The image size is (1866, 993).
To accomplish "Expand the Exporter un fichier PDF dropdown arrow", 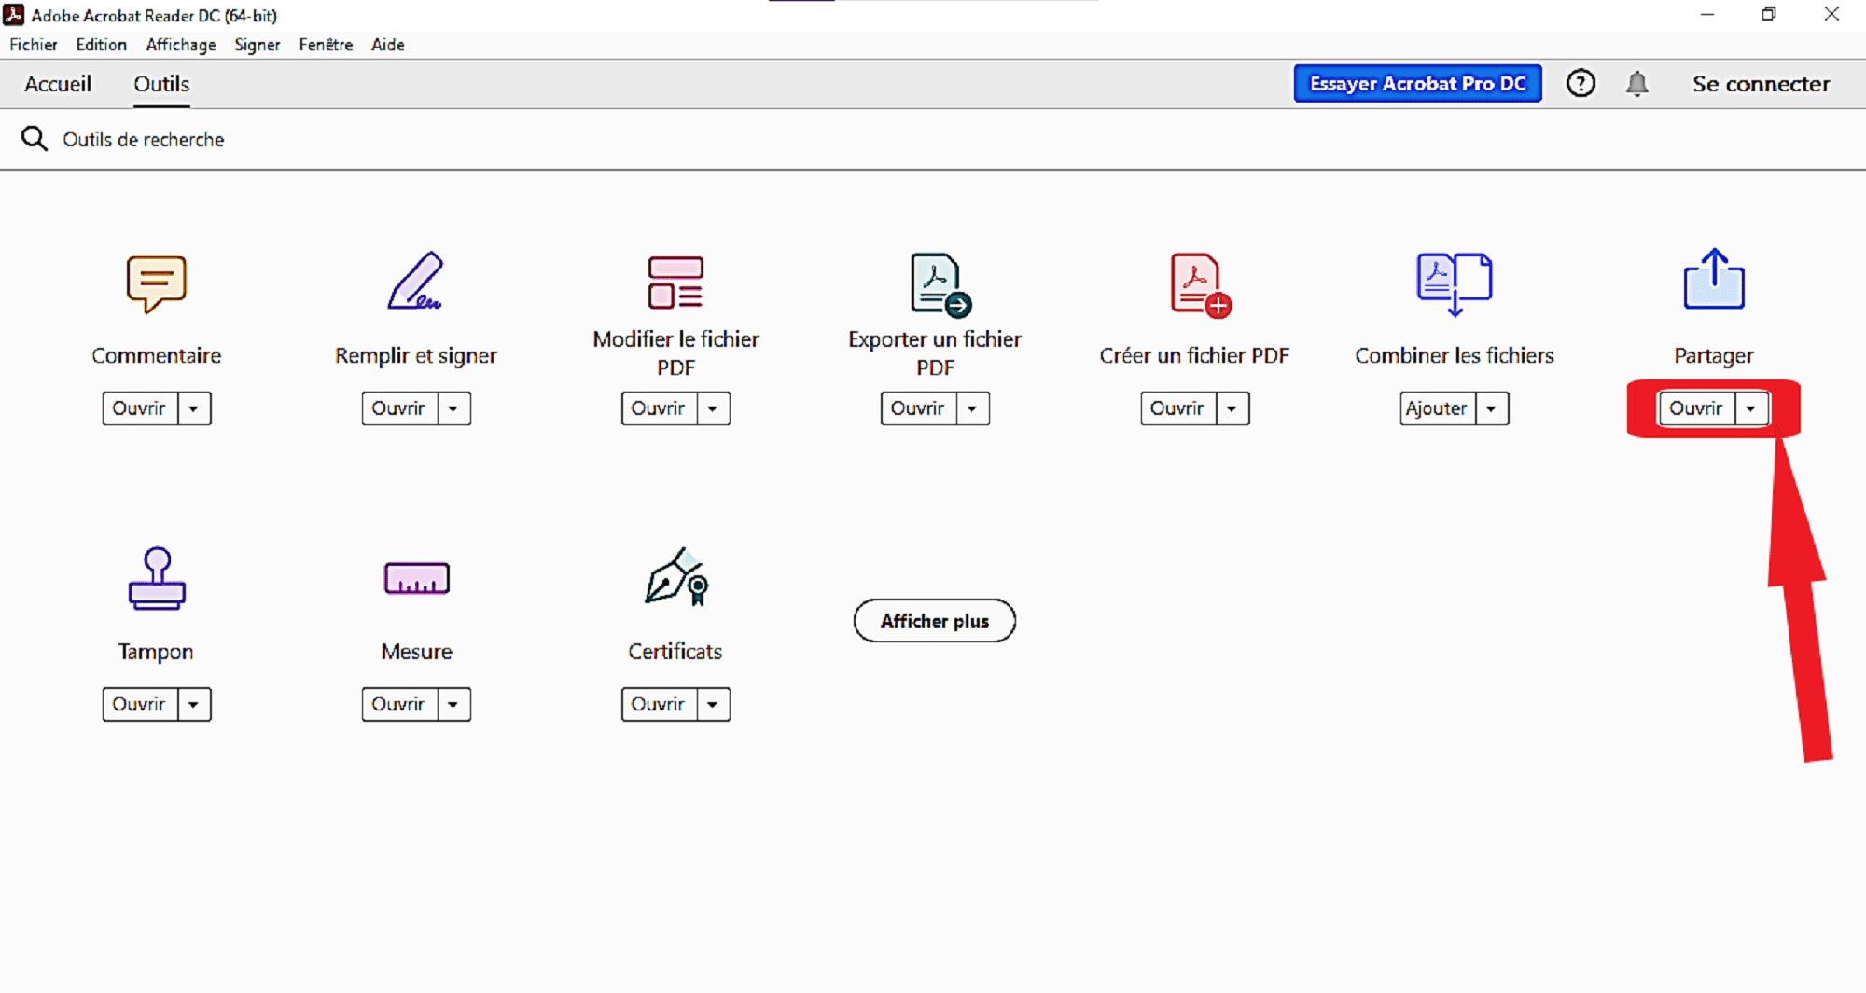I will (x=972, y=408).
